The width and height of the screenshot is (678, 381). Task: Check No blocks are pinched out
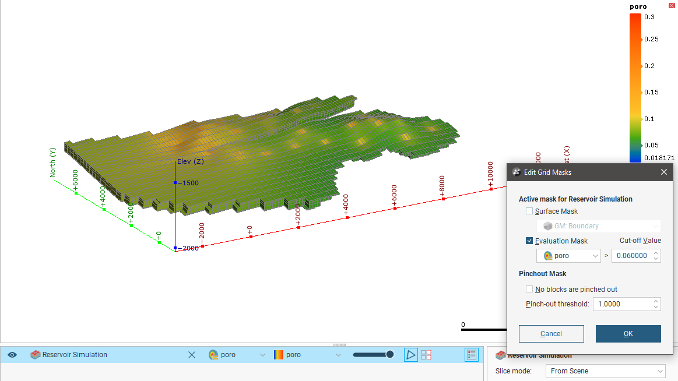point(529,290)
